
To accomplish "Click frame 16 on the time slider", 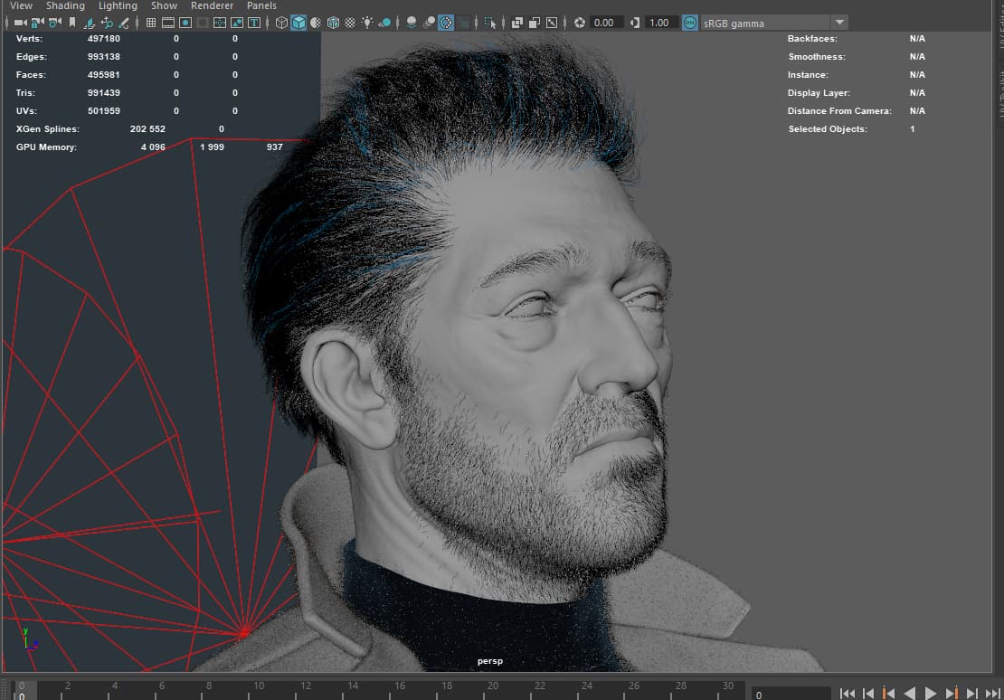I will pos(400,686).
